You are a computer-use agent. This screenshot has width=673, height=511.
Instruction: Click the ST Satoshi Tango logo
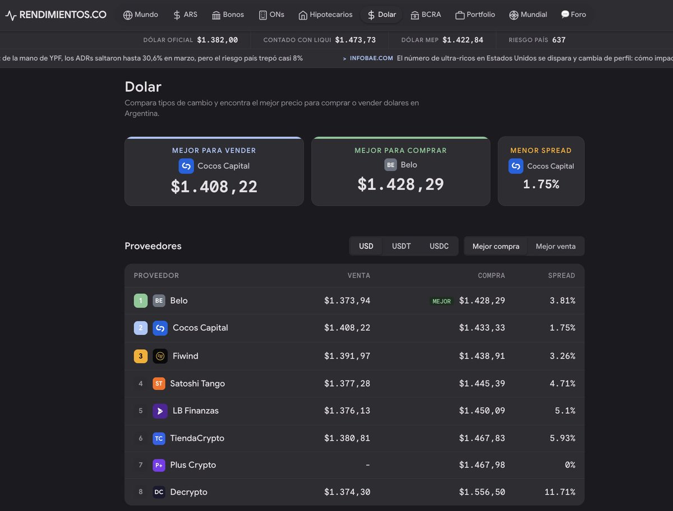point(159,384)
